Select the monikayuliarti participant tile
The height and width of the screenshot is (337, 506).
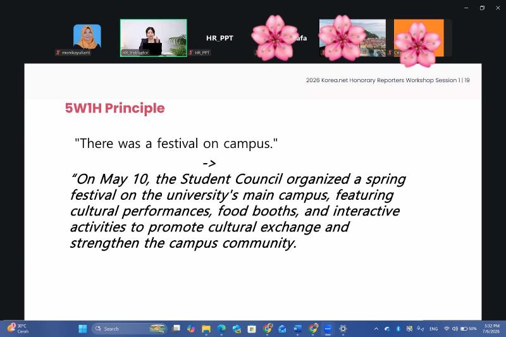tap(87, 37)
